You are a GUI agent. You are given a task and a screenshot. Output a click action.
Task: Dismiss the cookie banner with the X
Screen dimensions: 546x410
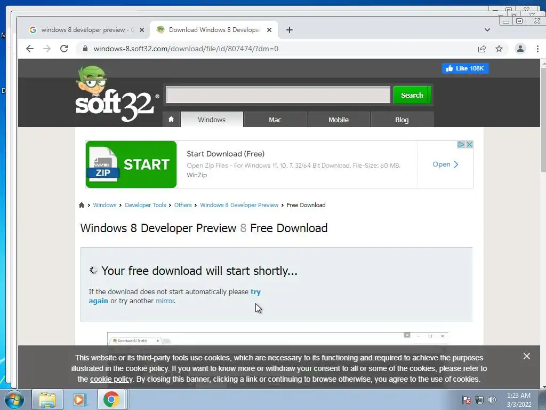(526, 356)
